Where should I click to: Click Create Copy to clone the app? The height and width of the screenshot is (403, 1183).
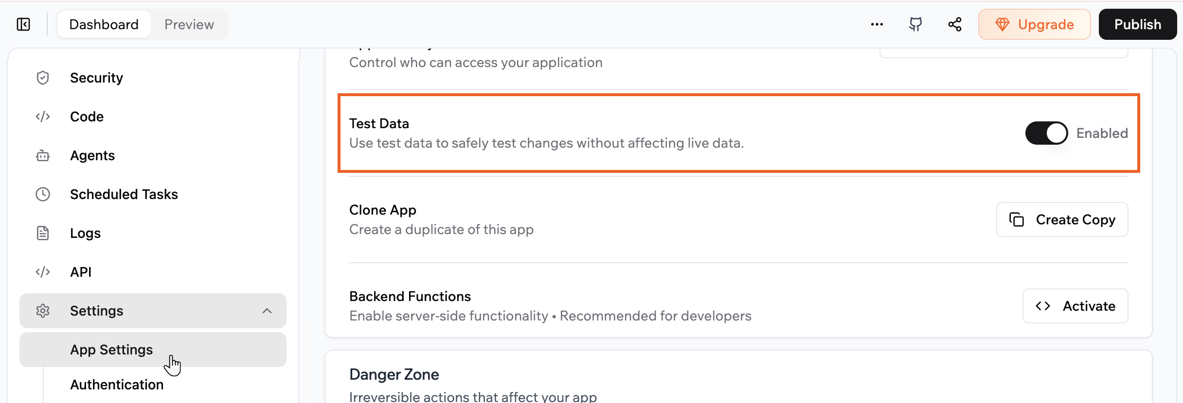point(1062,219)
